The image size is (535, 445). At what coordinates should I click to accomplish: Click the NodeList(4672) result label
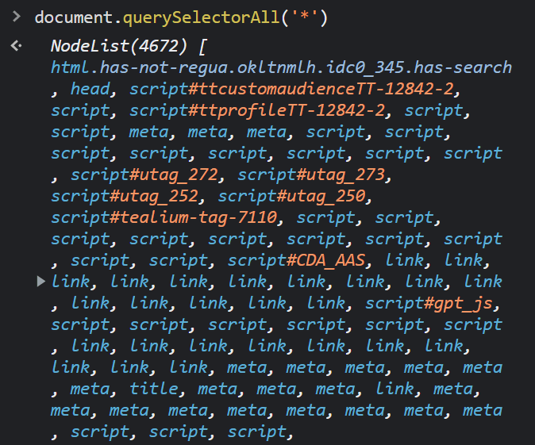tap(119, 46)
